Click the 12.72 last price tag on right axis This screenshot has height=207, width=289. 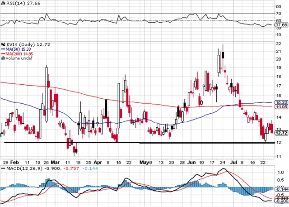click(x=281, y=133)
